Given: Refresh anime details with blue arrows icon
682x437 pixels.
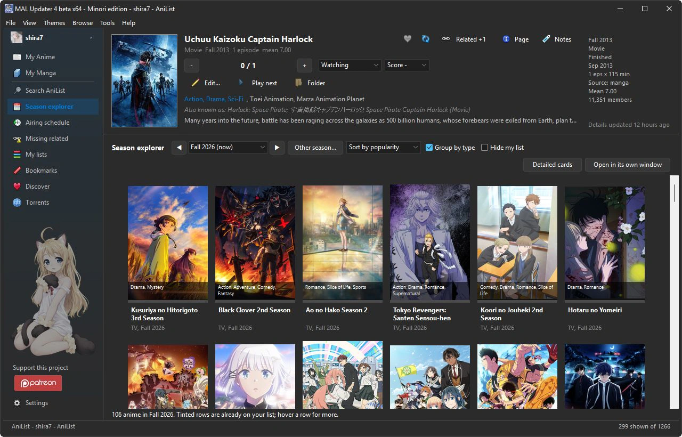Looking at the screenshot, I should click(x=426, y=39).
